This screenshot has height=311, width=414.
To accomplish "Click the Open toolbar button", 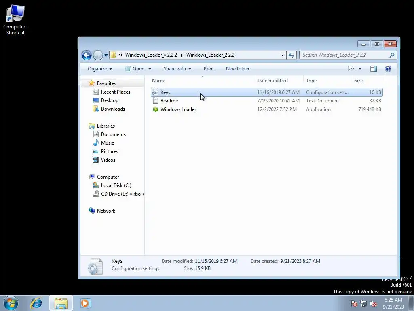I will tap(135, 69).
